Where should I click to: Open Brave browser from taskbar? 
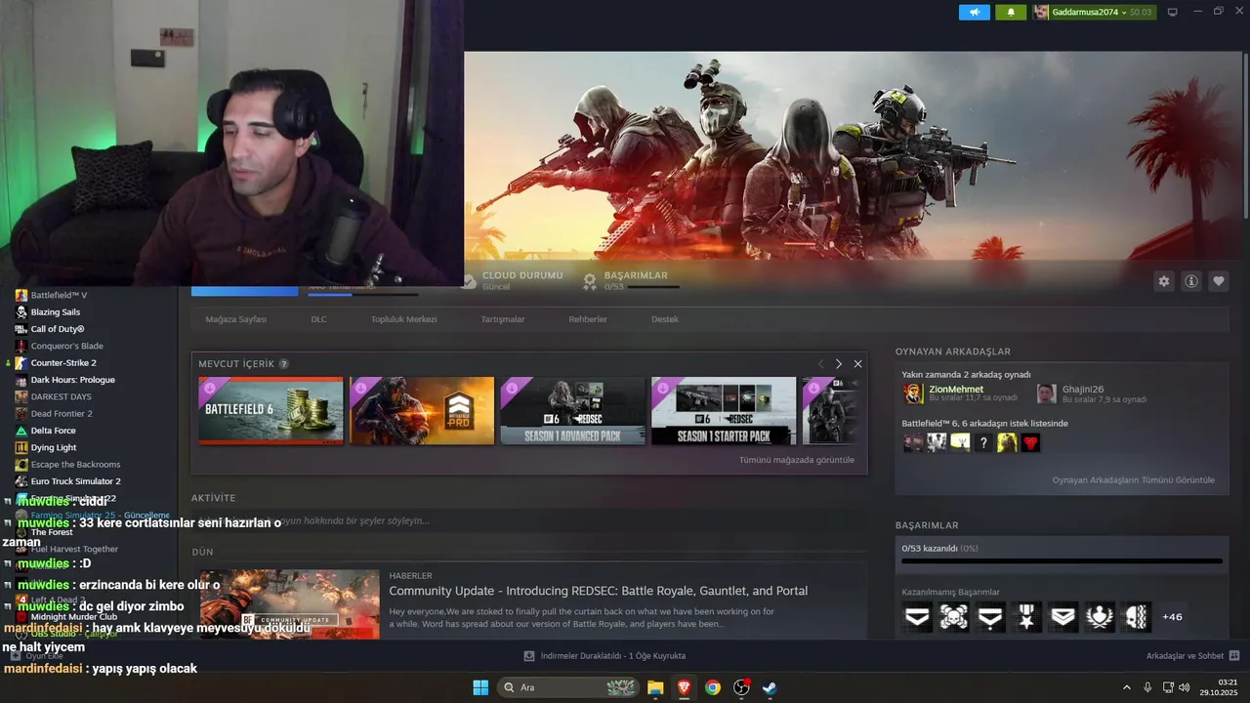pos(684,687)
